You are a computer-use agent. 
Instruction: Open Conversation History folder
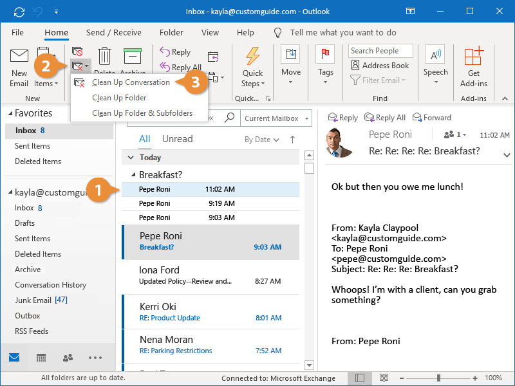[x=51, y=284]
